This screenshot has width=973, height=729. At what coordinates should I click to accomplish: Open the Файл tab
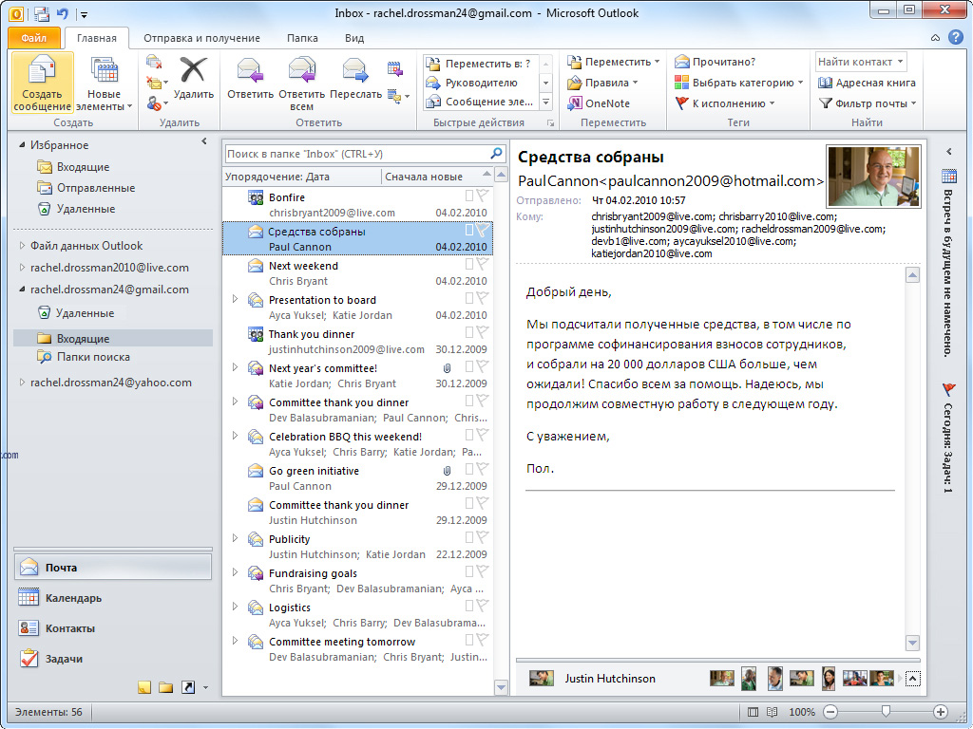coord(33,38)
